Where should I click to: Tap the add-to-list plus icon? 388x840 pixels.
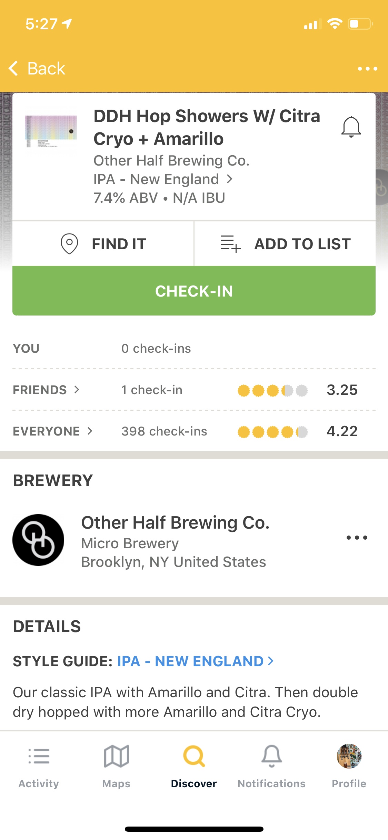coord(230,244)
